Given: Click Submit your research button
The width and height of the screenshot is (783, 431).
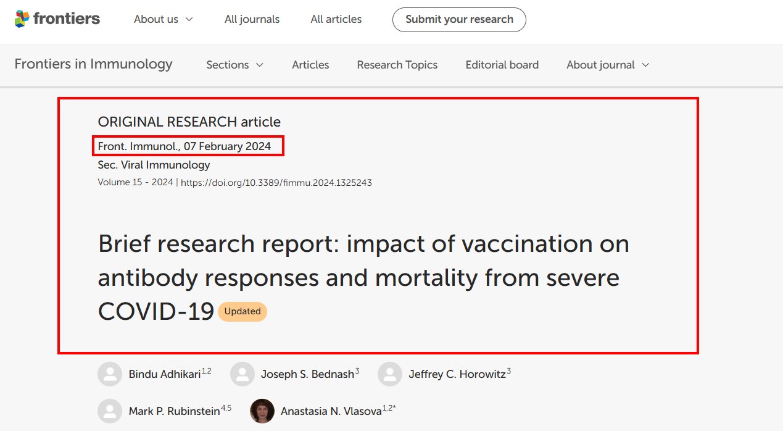Looking at the screenshot, I should point(459,19).
